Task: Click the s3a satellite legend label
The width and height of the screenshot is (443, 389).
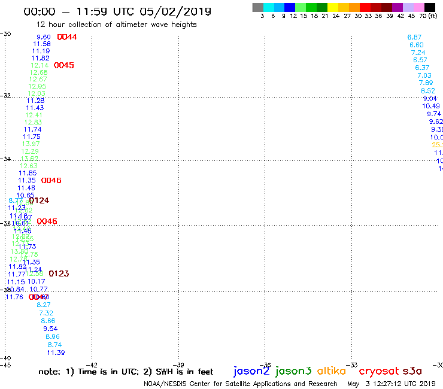Action: pyautogui.click(x=412, y=371)
